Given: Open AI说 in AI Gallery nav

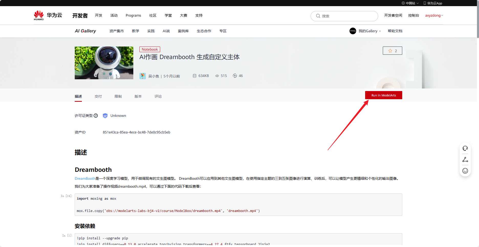Looking at the screenshot, I should pyautogui.click(x=166, y=31).
